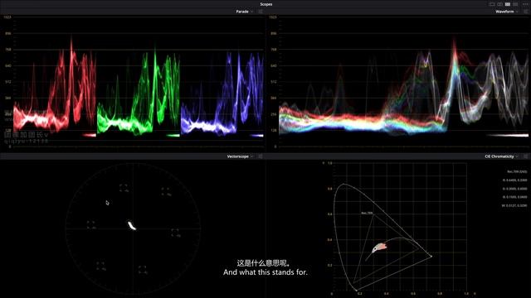Open the CIE Chromaticity type dropdown
This screenshot has width=531, height=298.
[501, 156]
